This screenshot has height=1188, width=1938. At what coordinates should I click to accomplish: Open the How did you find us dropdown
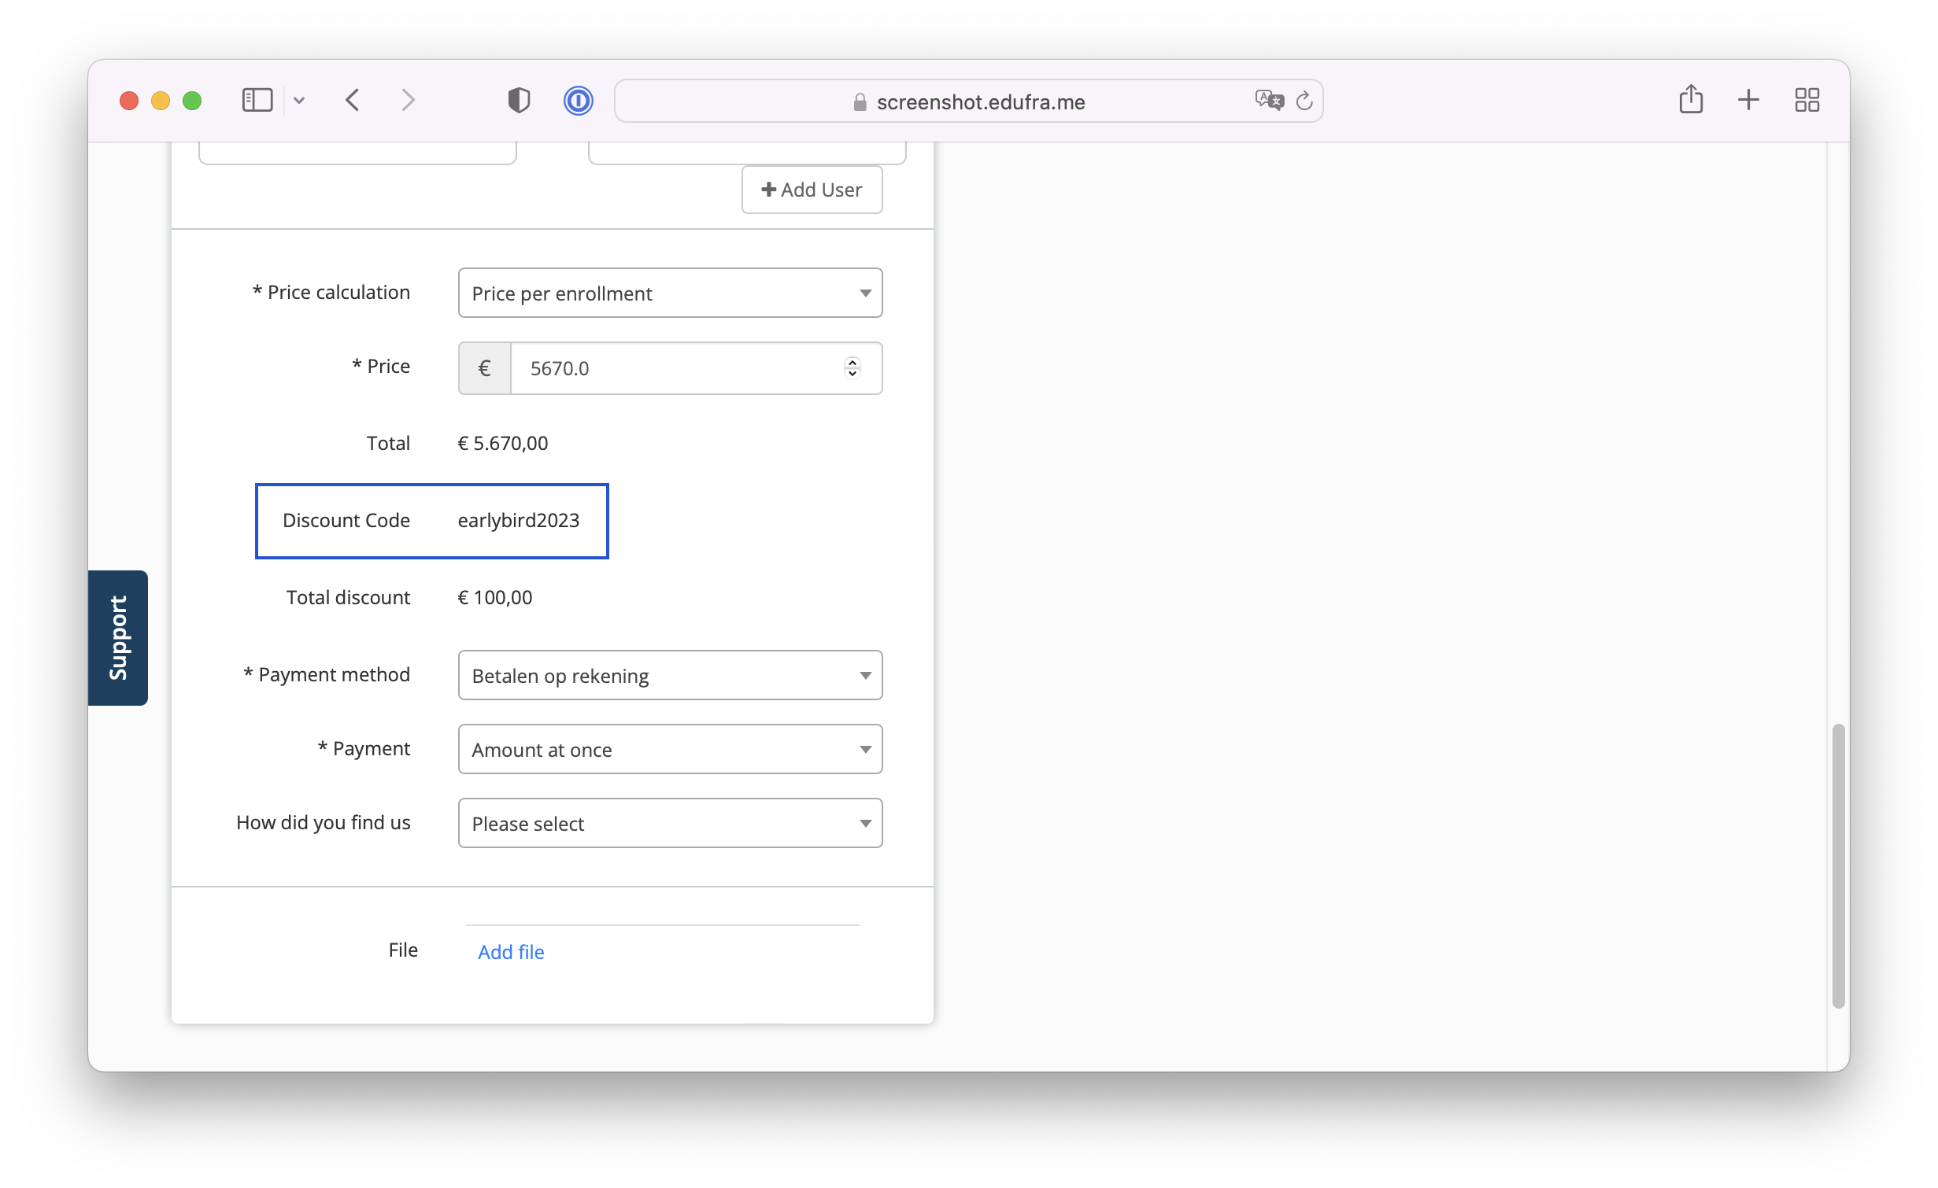(670, 823)
